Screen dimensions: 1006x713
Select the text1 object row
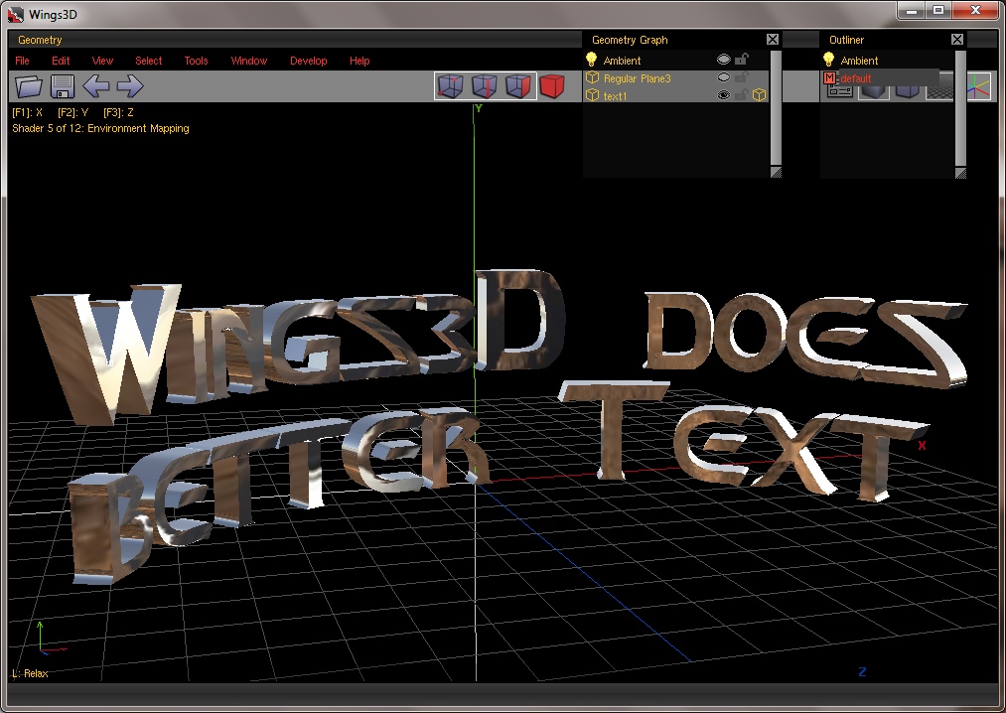click(x=676, y=95)
